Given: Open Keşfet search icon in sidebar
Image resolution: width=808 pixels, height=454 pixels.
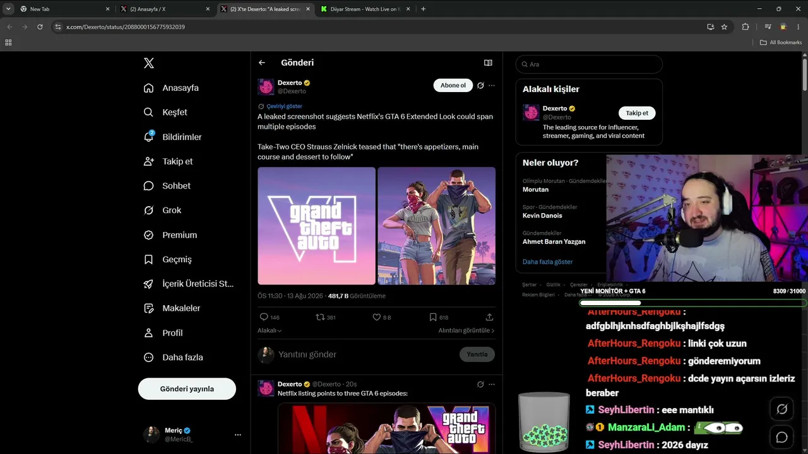Looking at the screenshot, I should [148, 112].
